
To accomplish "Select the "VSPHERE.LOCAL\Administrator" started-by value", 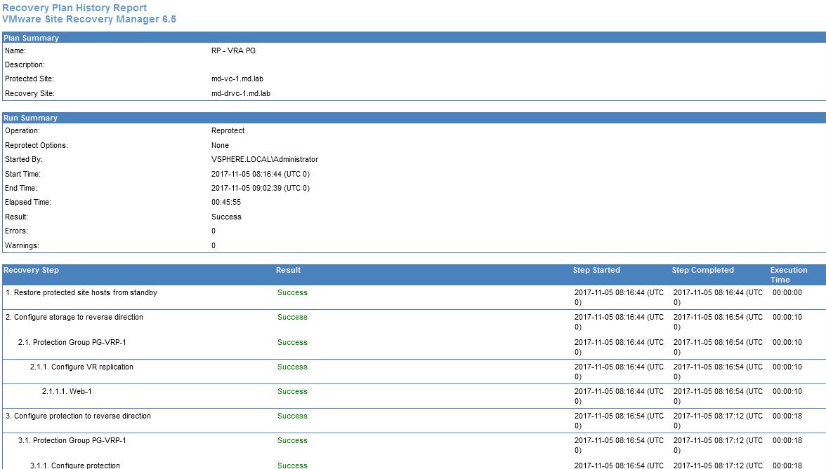I will pyautogui.click(x=265, y=159).
